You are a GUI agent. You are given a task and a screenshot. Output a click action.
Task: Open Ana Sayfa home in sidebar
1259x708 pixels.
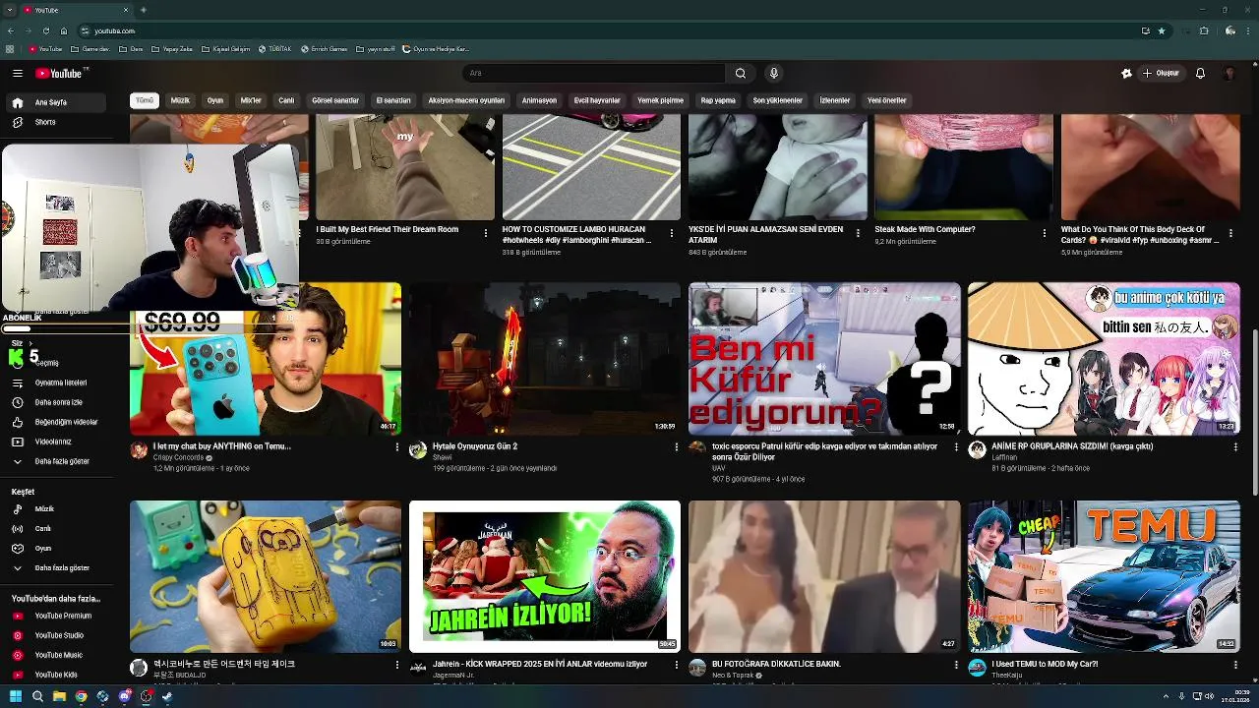[x=57, y=102]
